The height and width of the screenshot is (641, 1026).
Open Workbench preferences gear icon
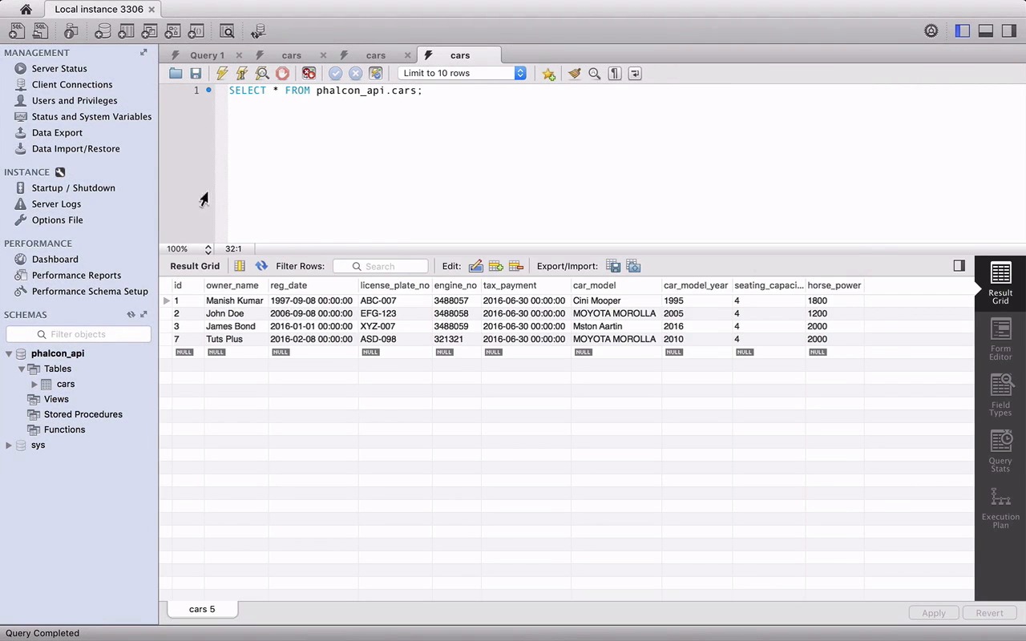[x=931, y=31]
